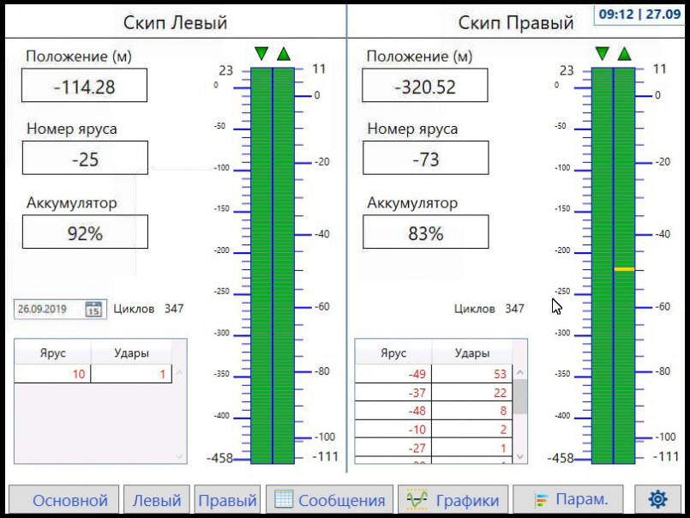Click the yellow marker on right gauge
690x518 pixels.
coord(624,269)
